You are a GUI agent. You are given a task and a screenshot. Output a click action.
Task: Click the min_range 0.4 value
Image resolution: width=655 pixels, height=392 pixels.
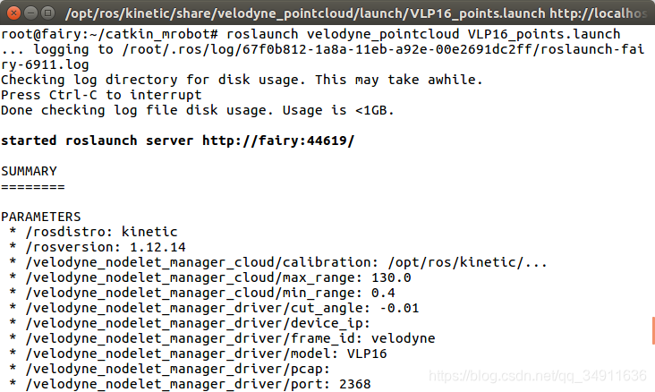[383, 293]
